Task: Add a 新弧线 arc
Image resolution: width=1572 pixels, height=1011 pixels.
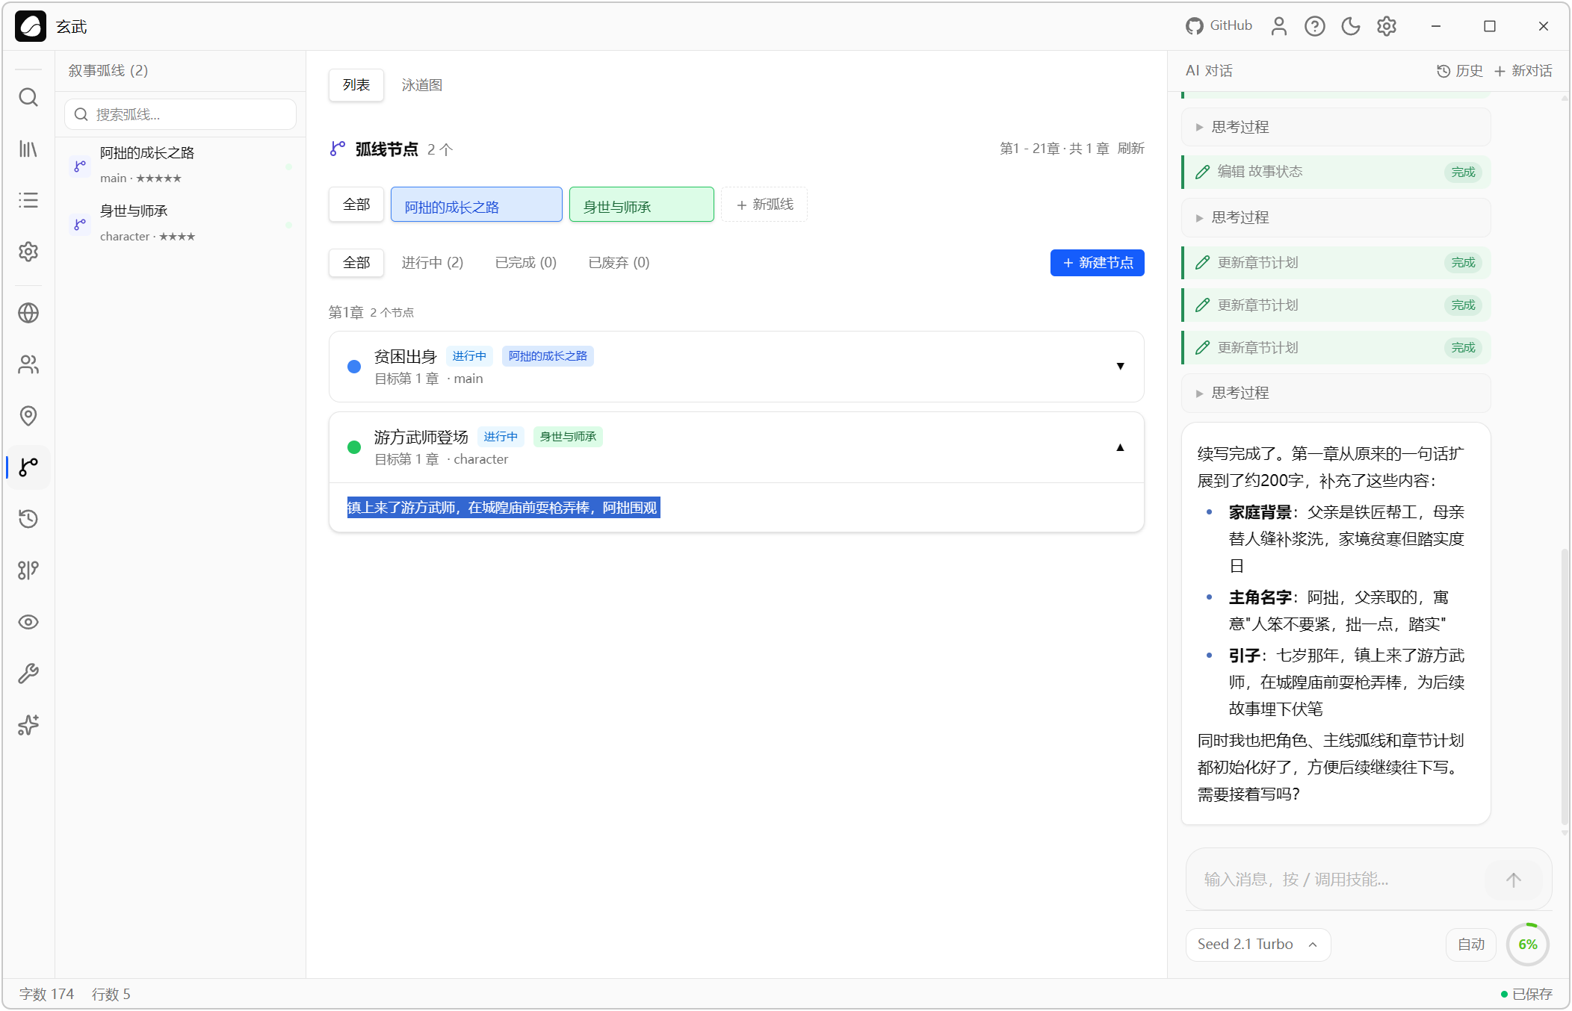Action: tap(764, 205)
